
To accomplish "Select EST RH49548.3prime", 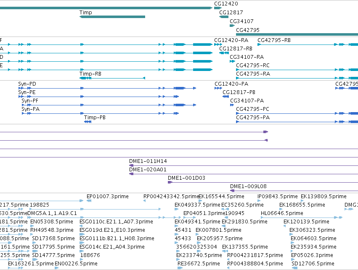I will (x=32, y=234).
